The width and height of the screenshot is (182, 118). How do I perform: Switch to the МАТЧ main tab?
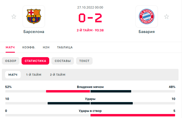(x=10, y=47)
